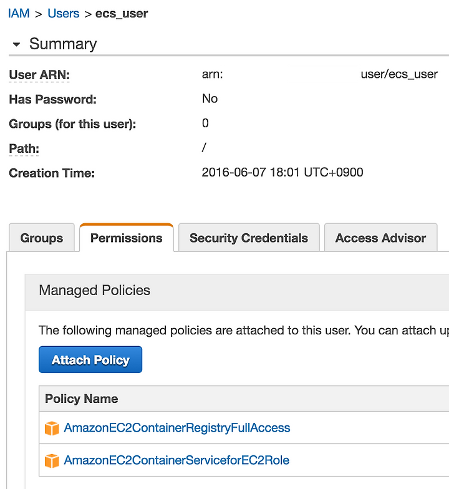Image resolution: width=449 pixels, height=489 pixels.
Task: Switch to Security Credentials tab
Action: 249,238
